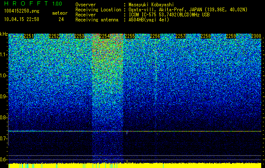Click the 0.8 kHz axis label

[x=3, y=118]
